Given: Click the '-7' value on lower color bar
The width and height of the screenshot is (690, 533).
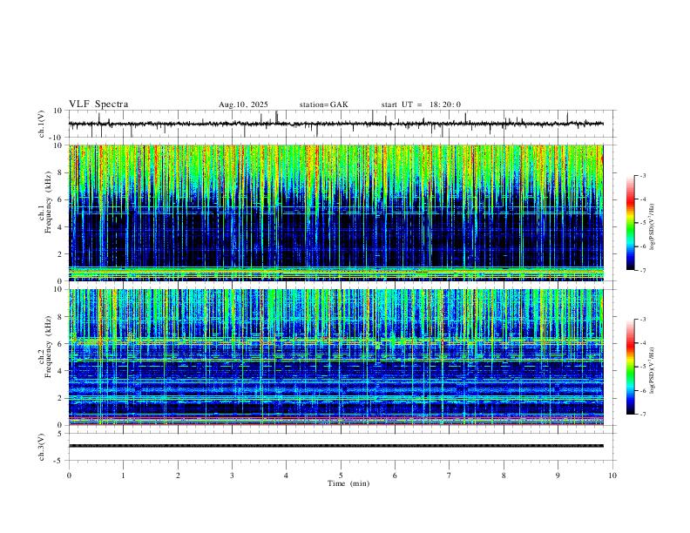Looking at the screenshot, I should click(643, 415).
